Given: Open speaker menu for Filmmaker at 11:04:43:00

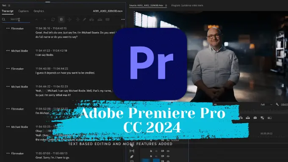Looking at the screenshot, I should 8,69.
